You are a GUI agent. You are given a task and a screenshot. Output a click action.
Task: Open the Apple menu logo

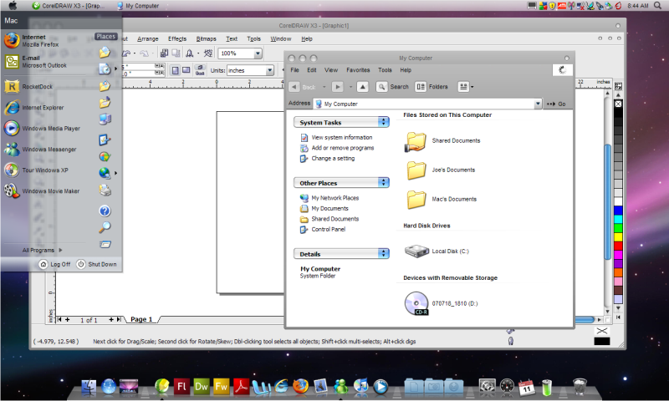[13, 6]
